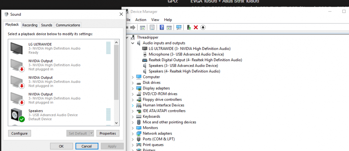Switch to the Sounds tab
The width and height of the screenshot is (349, 151).
46,25
